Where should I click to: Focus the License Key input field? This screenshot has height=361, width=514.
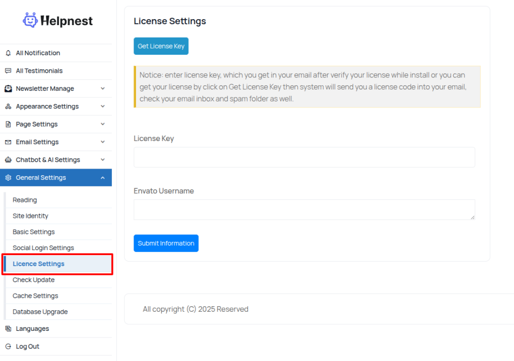click(304, 157)
